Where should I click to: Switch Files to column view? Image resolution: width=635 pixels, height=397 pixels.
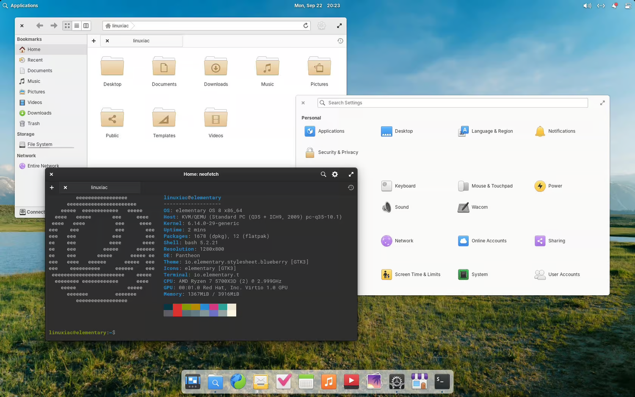(x=86, y=26)
